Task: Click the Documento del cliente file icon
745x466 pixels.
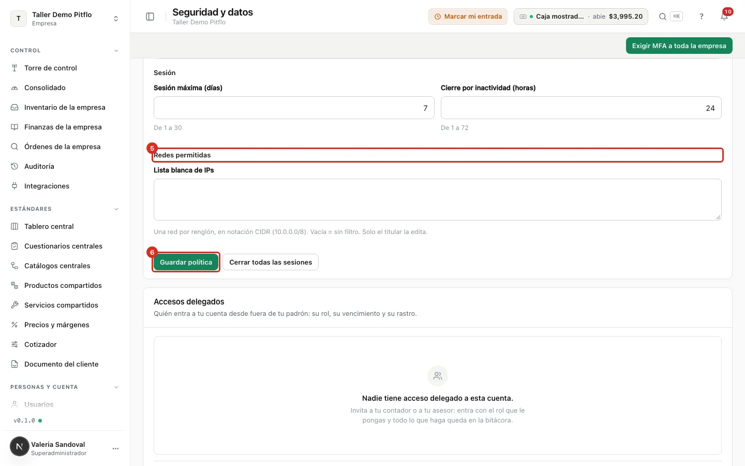Action: coord(14,364)
